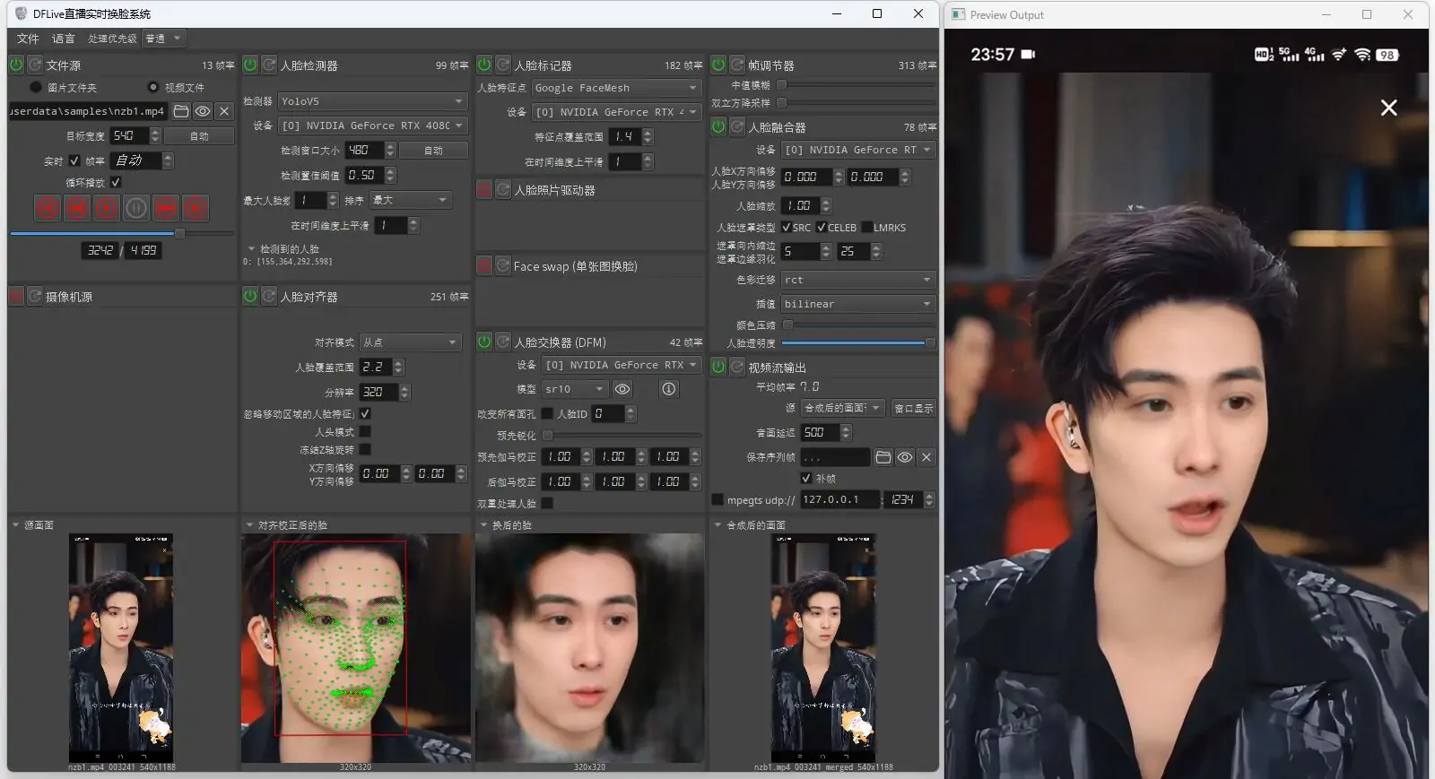1435x779 pixels.
Task: Open the Google FaceMesh landmark dropdown
Action: [615, 88]
